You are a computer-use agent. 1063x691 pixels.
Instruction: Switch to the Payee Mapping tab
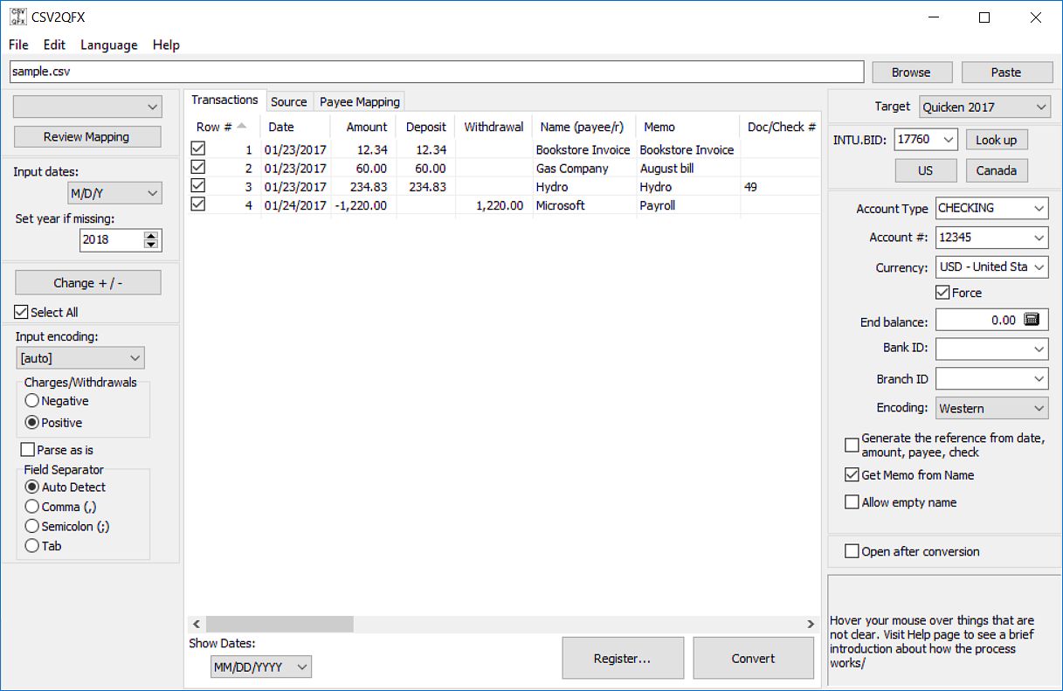[x=360, y=101]
